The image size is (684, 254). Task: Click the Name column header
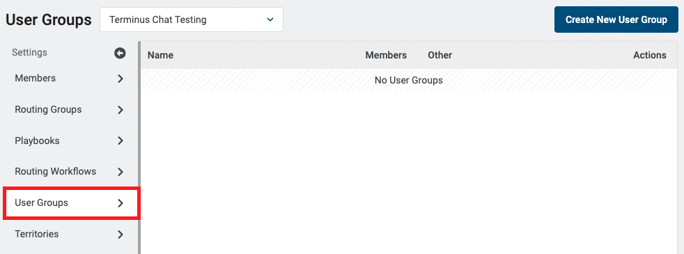pyautogui.click(x=160, y=56)
